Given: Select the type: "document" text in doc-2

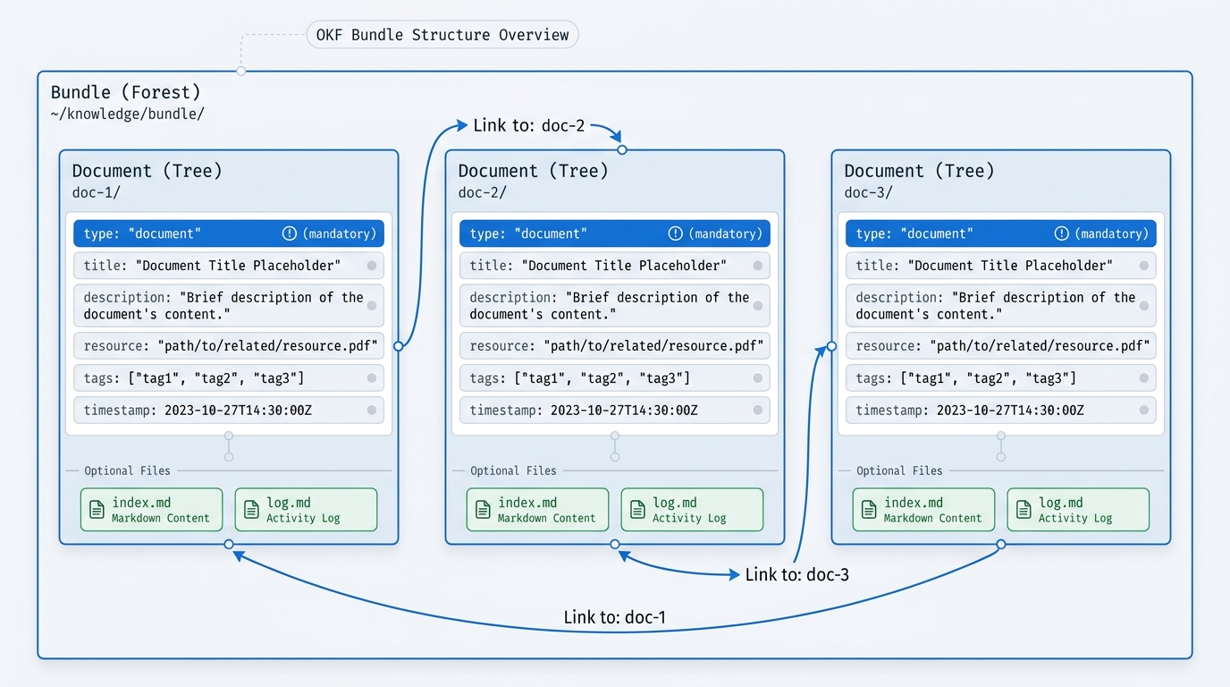Looking at the screenshot, I should (529, 233).
